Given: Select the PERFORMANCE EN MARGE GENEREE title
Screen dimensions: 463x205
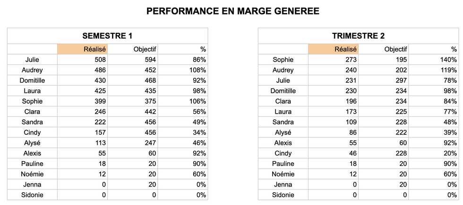Looking at the screenshot, I should click(233, 11).
